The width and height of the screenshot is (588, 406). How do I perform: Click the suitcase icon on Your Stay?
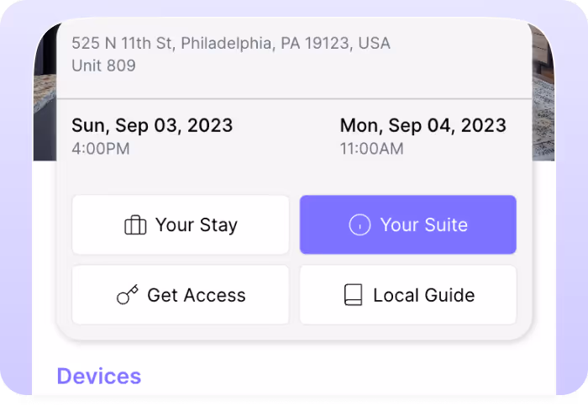(135, 225)
